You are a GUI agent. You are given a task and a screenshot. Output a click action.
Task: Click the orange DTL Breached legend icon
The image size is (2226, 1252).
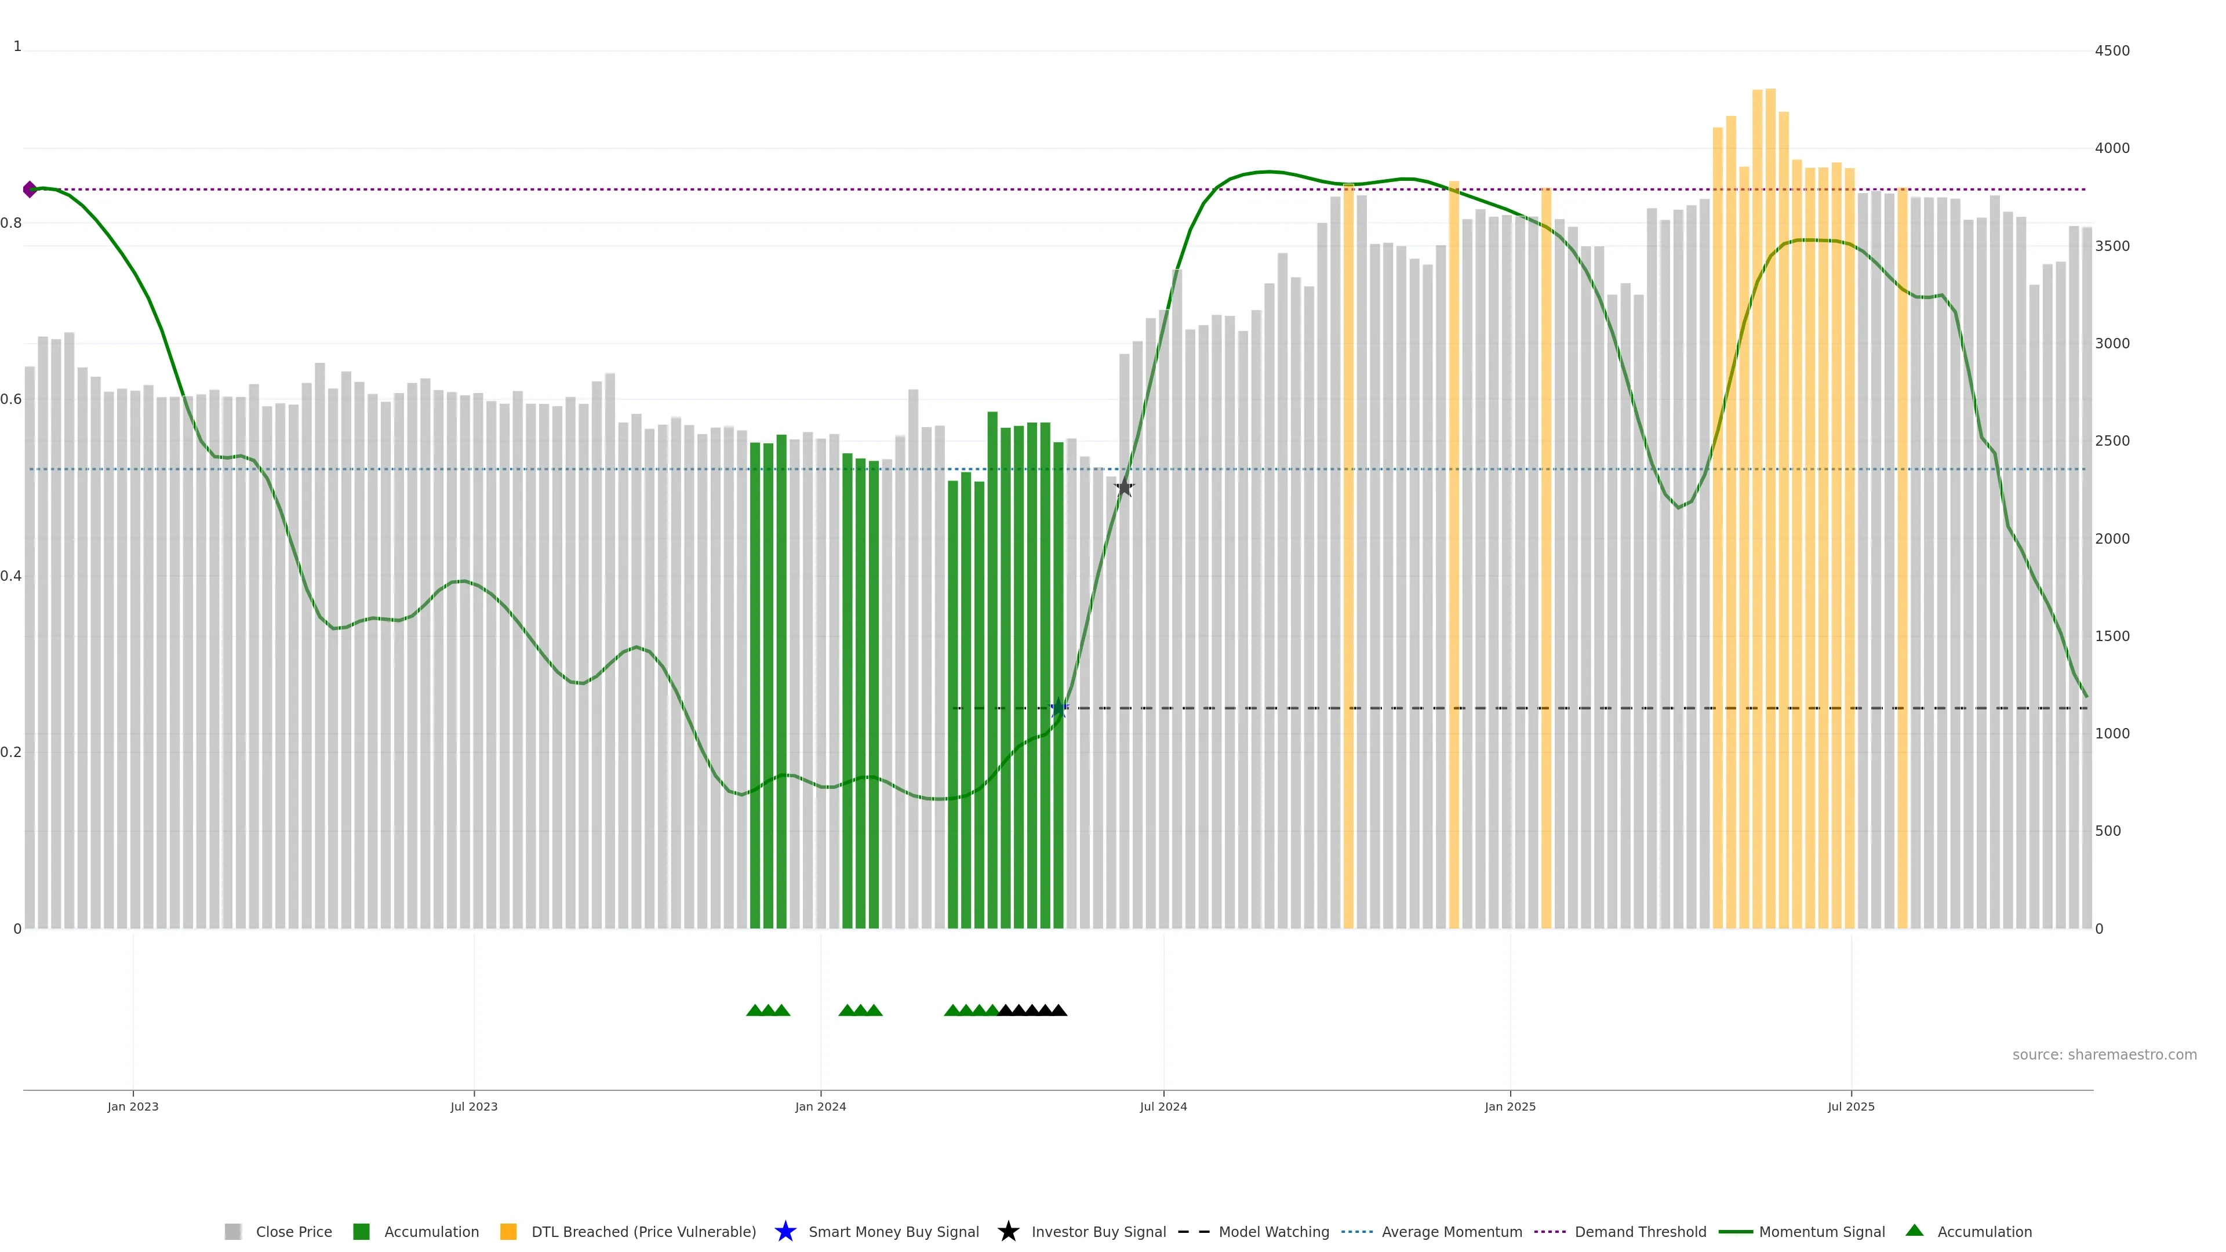[508, 1231]
